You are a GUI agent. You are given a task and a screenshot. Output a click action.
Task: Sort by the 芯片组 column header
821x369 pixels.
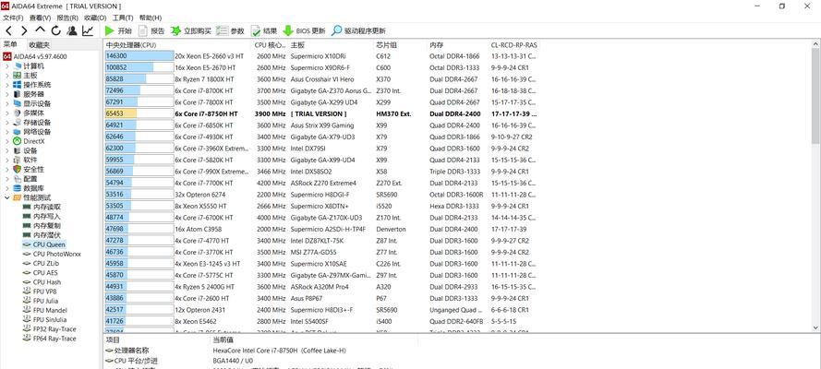(402, 45)
